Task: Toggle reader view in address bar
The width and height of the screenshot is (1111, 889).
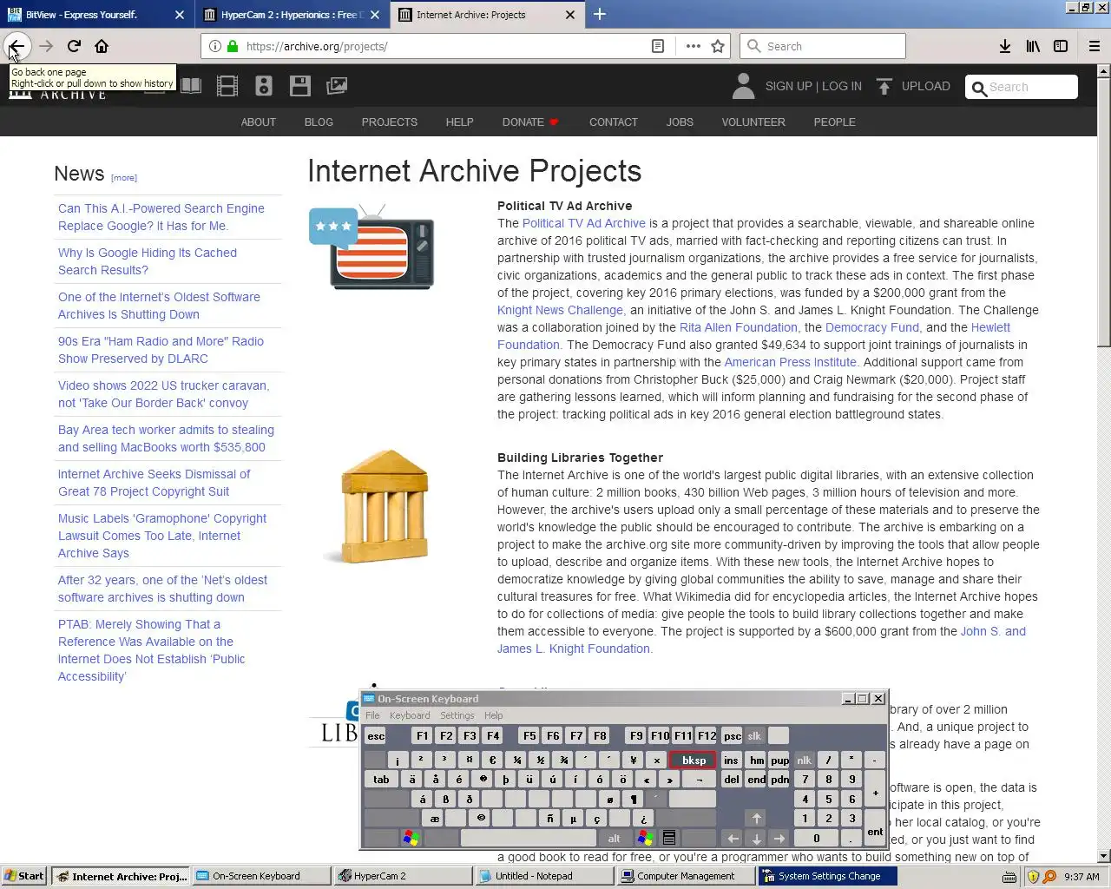Action: point(658,46)
